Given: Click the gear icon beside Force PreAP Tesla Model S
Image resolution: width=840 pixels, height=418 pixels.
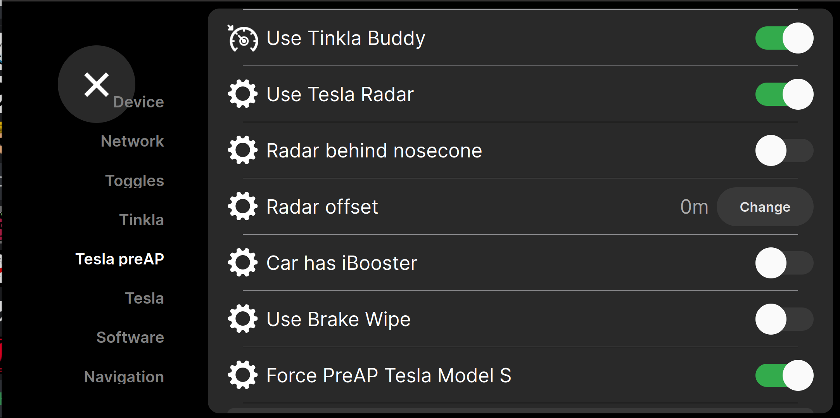Looking at the screenshot, I should 243,375.
